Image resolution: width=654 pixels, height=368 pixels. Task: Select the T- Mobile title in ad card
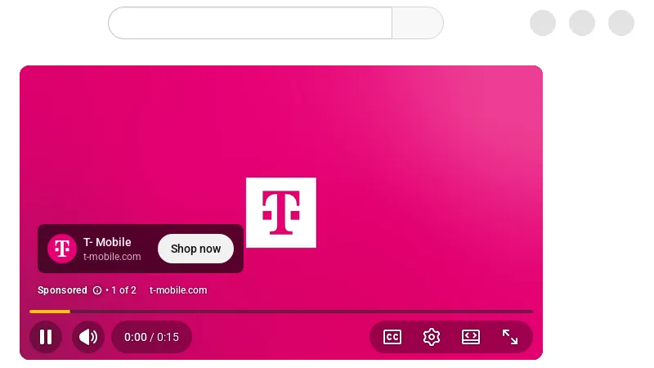coord(107,242)
